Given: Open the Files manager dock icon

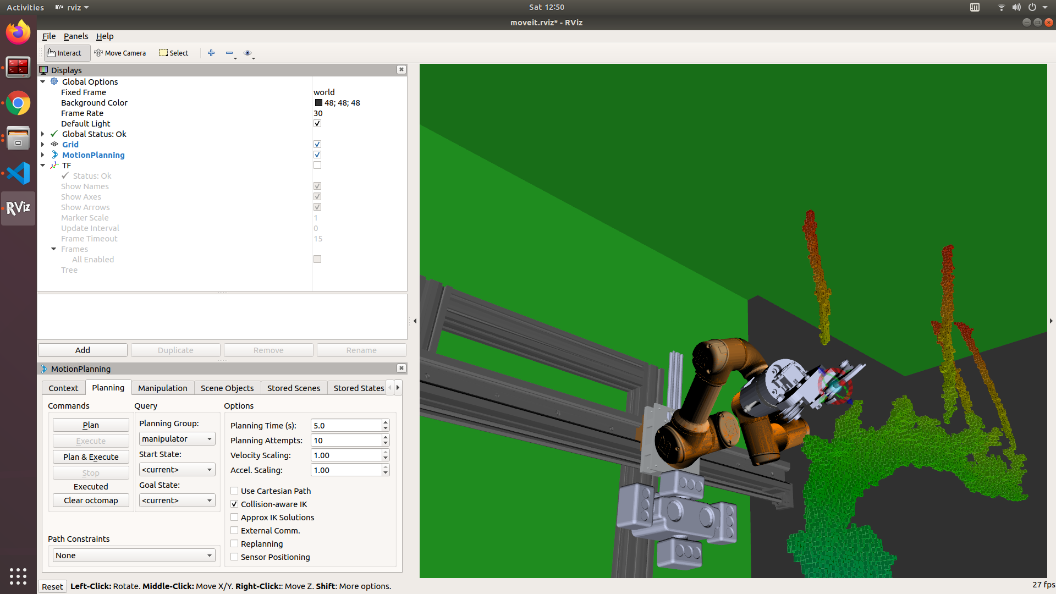Looking at the screenshot, I should point(18,138).
